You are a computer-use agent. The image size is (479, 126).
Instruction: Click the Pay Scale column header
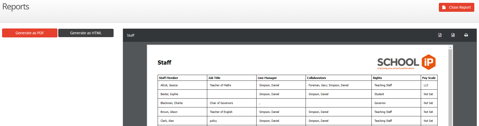point(429,78)
